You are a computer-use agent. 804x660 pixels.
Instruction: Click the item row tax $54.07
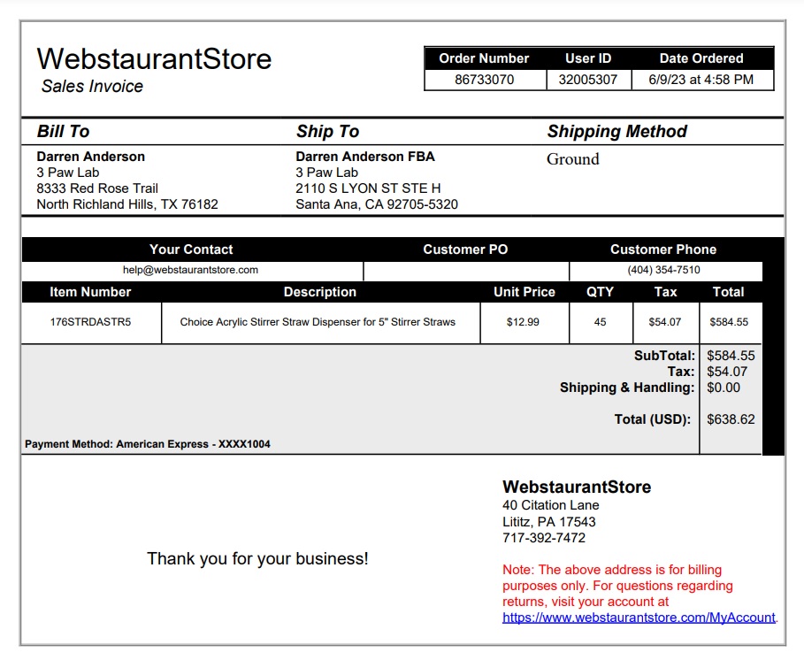(665, 322)
